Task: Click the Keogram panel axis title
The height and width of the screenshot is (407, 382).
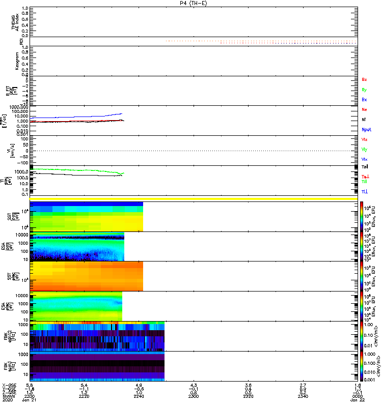Action: [17, 61]
